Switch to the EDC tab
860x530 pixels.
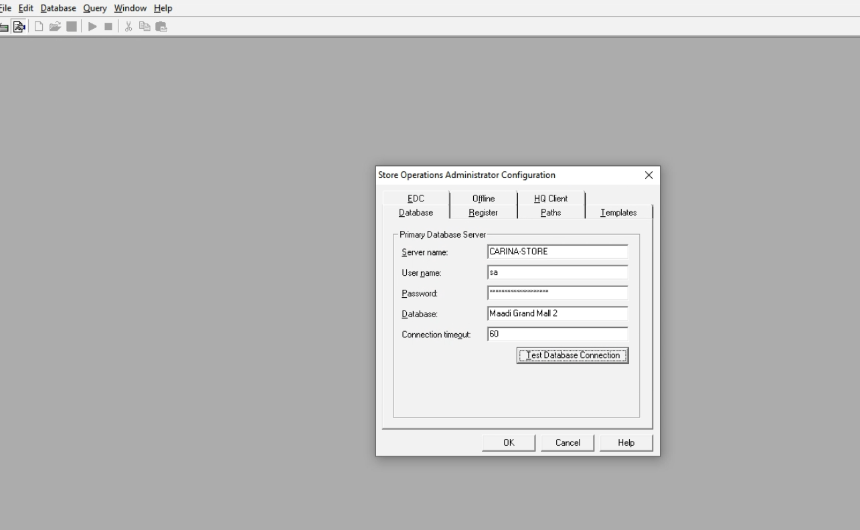tap(416, 198)
